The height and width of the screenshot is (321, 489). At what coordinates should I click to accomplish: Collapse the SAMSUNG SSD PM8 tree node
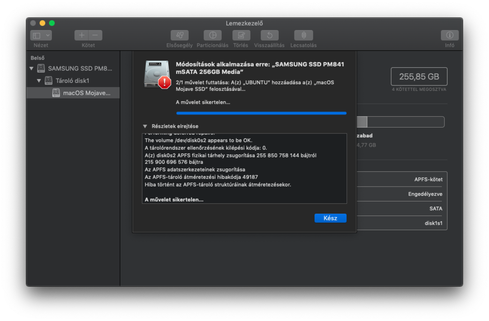tap(32, 68)
